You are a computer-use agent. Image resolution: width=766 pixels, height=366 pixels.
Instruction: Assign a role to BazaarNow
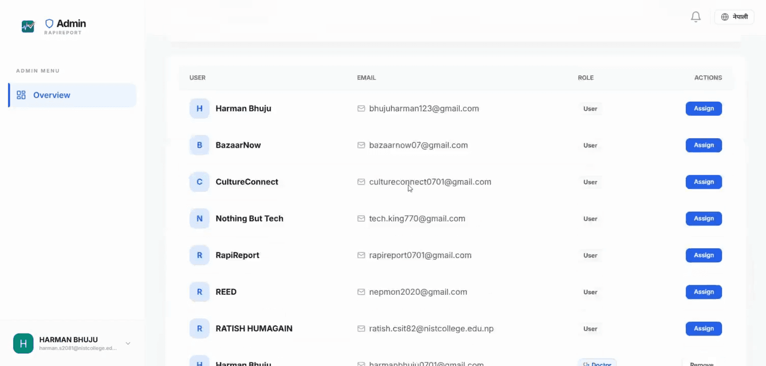tap(704, 145)
